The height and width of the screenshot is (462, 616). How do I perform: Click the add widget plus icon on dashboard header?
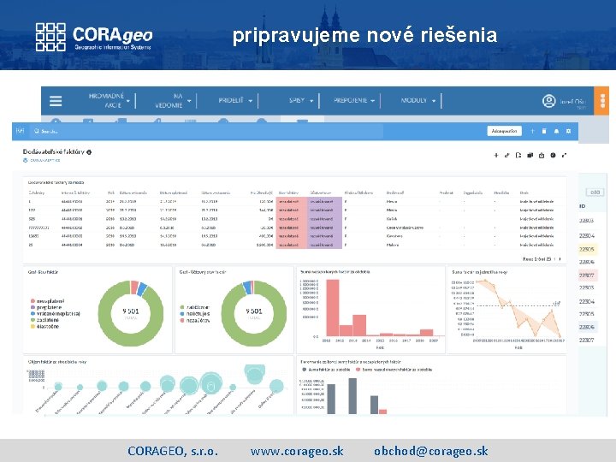pyautogui.click(x=495, y=155)
